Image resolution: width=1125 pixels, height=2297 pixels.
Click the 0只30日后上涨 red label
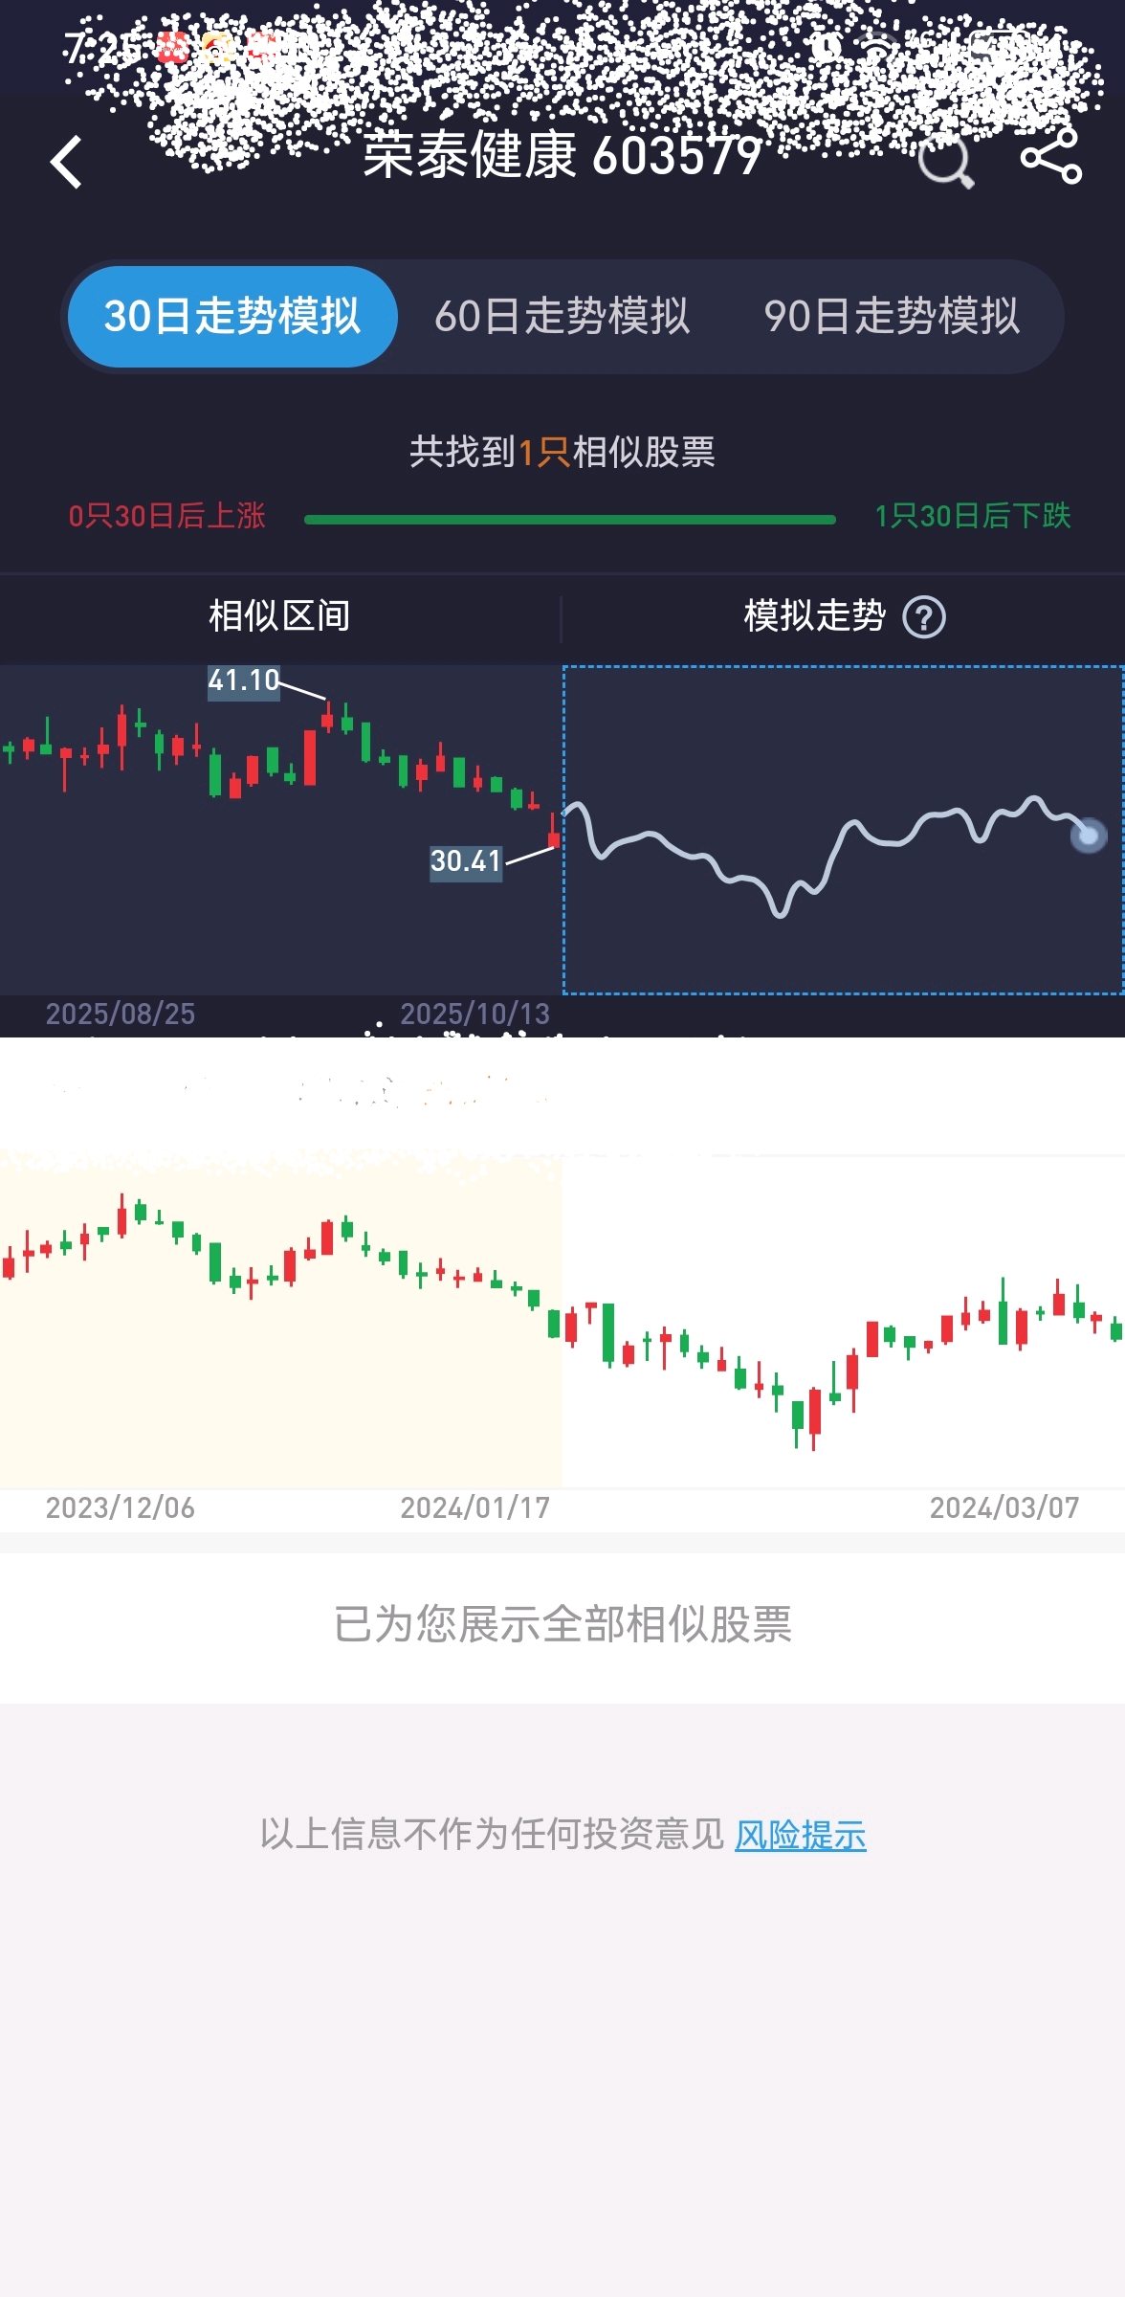pyautogui.click(x=166, y=517)
